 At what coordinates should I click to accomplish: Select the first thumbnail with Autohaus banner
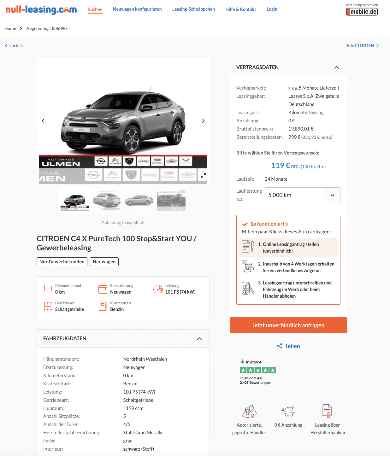[75, 200]
